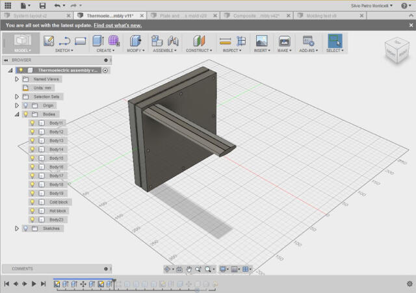This screenshot has width=416, height=293.
Task: Toggle visibility bulb of Body16
Action: (x=32, y=167)
